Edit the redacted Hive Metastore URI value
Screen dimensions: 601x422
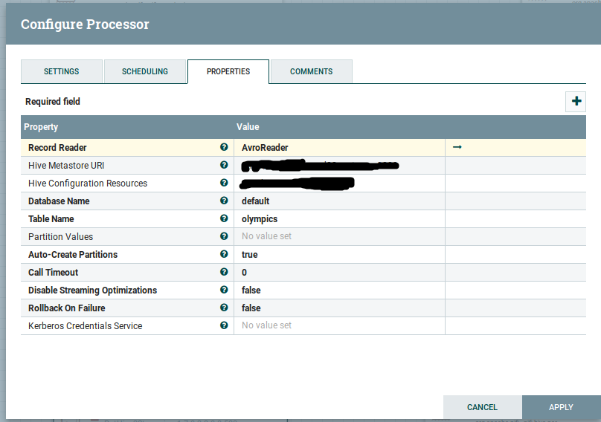(x=340, y=166)
